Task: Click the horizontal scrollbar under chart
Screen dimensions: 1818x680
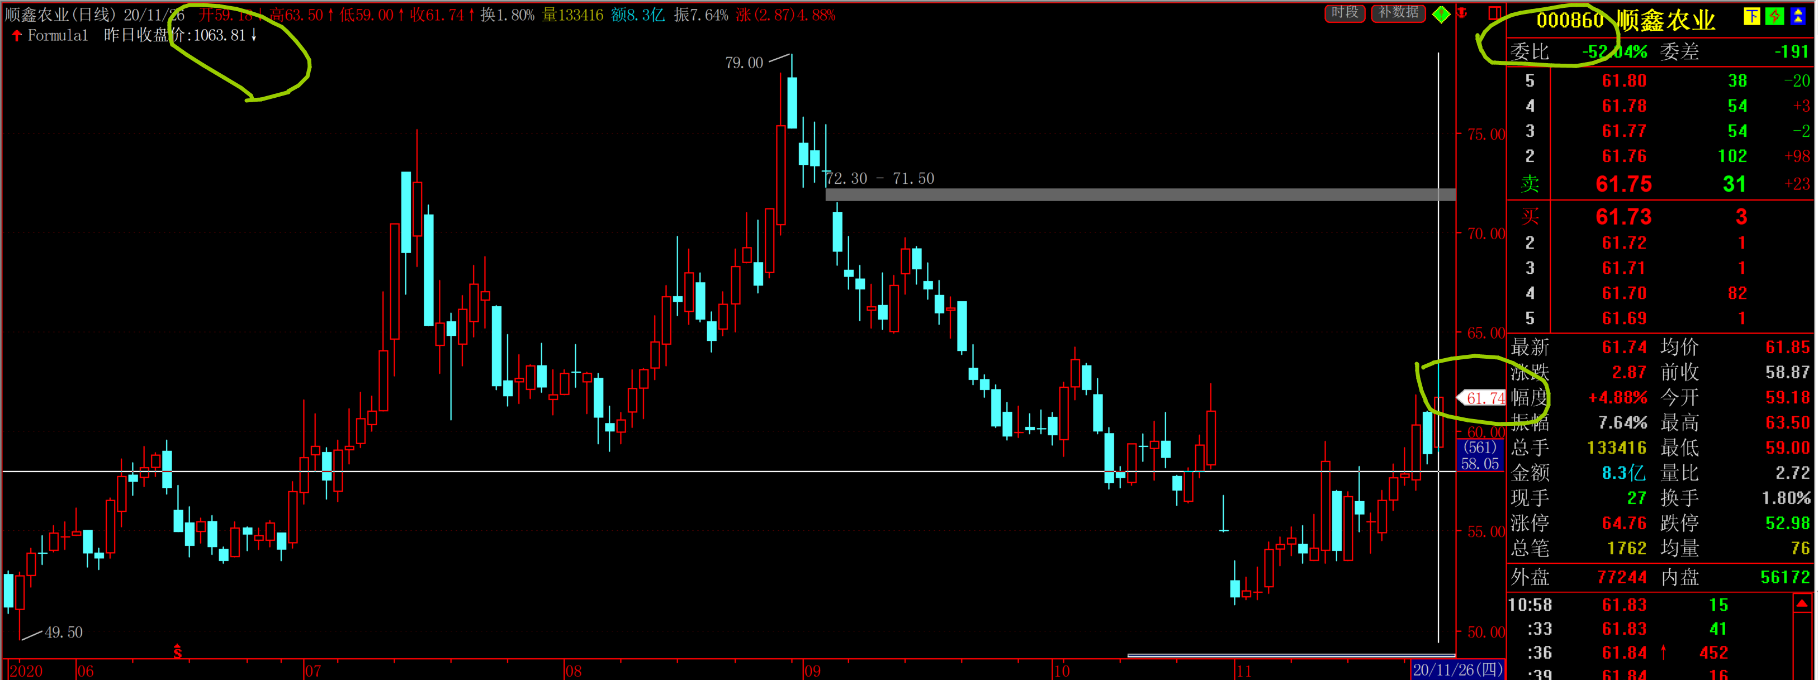Action: pos(1290,655)
